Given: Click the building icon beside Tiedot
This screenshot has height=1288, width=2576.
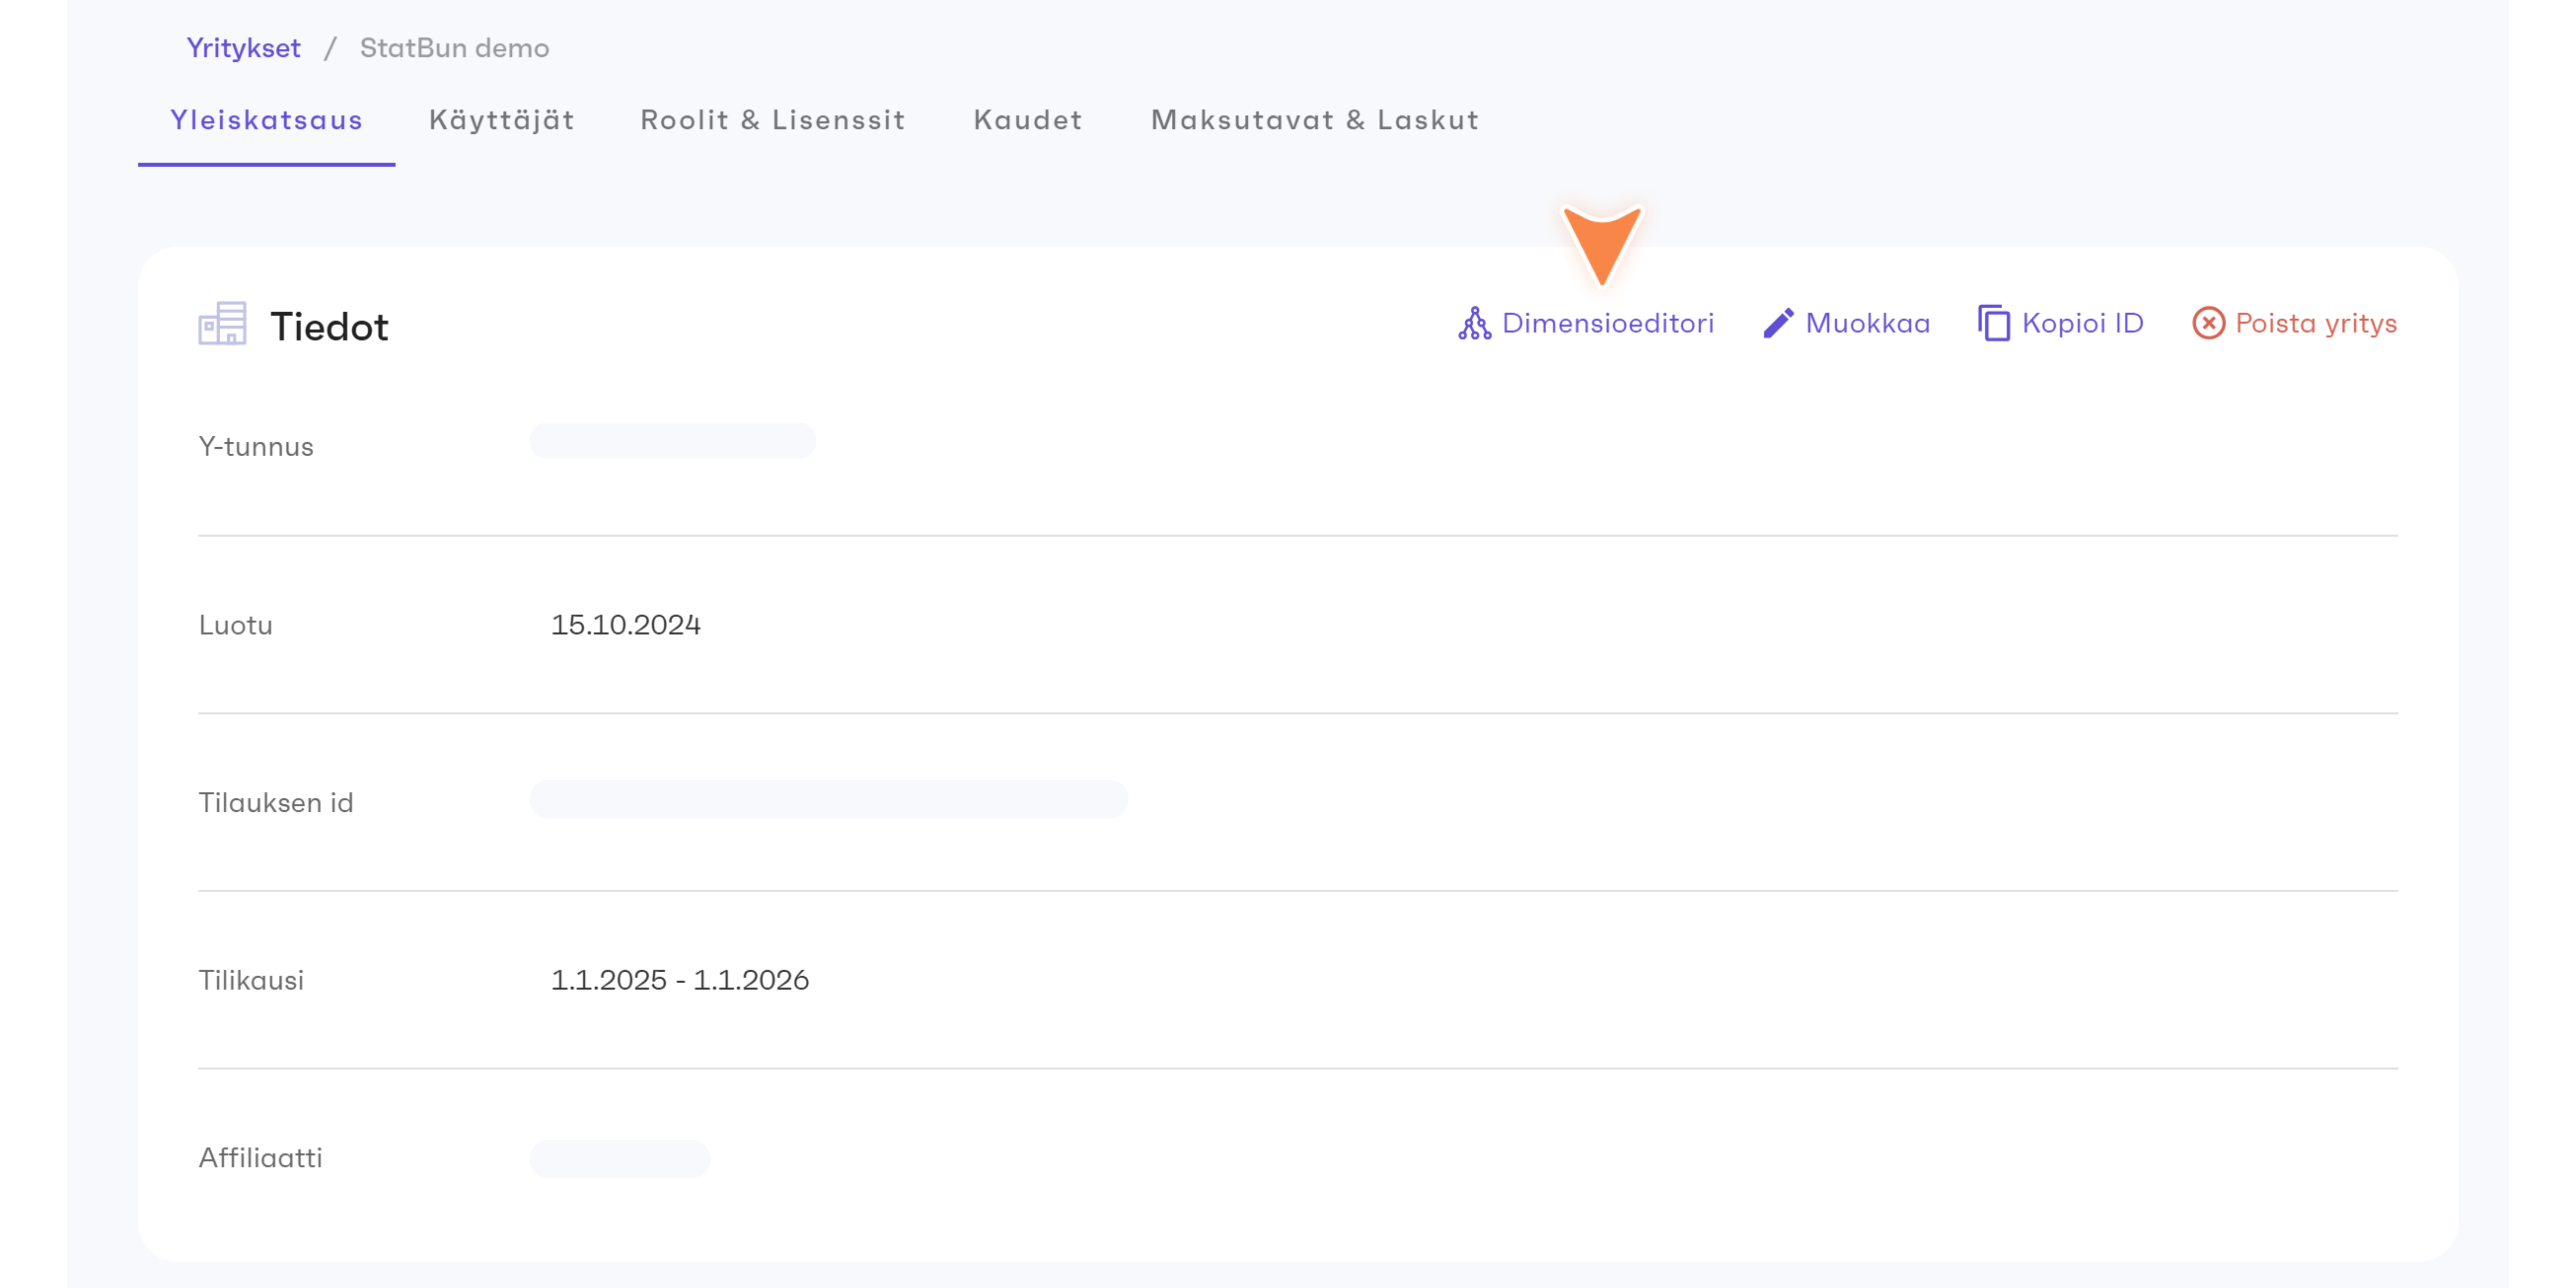Looking at the screenshot, I should tap(222, 324).
